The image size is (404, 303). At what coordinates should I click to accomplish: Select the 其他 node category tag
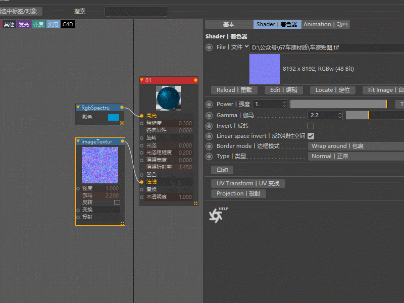(9, 24)
